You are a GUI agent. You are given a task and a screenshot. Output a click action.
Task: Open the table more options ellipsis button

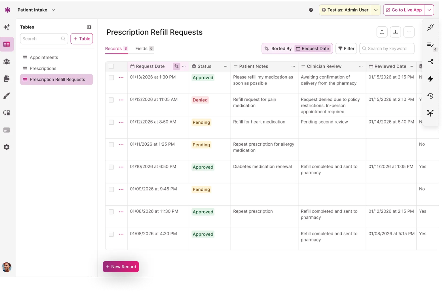tap(409, 32)
